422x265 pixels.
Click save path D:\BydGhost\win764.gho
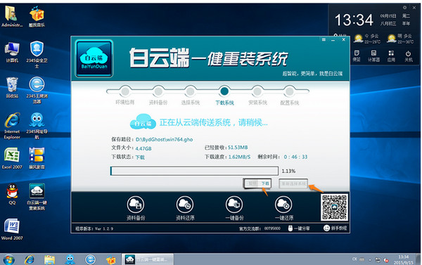click(x=164, y=139)
